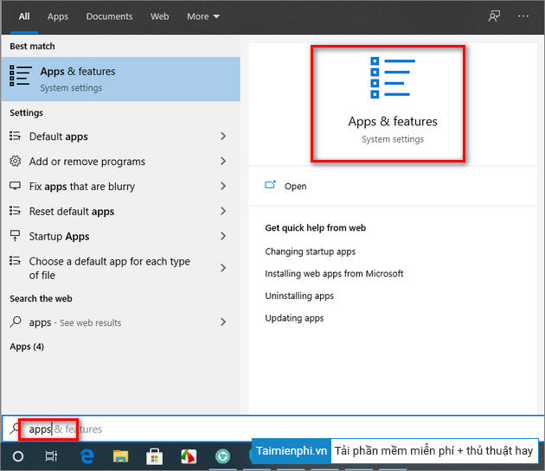
Task: Click the Task View taskbar icon
Action: [x=51, y=455]
